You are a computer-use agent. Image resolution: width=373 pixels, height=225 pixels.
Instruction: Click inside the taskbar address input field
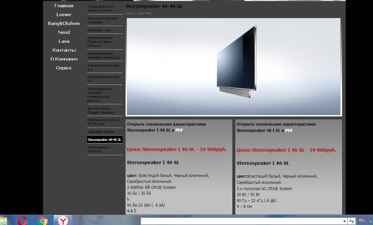point(242,221)
